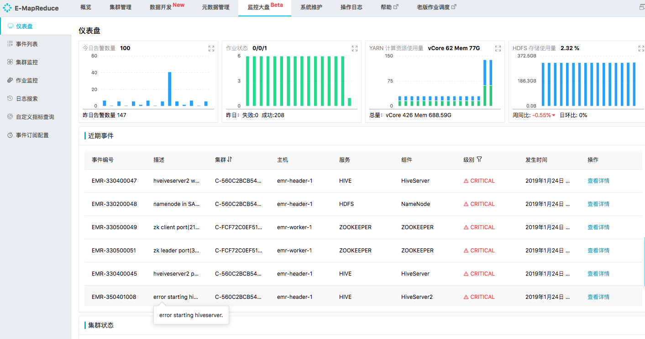
Task: Click the window icon at top-right corner
Action: tap(642, 7)
